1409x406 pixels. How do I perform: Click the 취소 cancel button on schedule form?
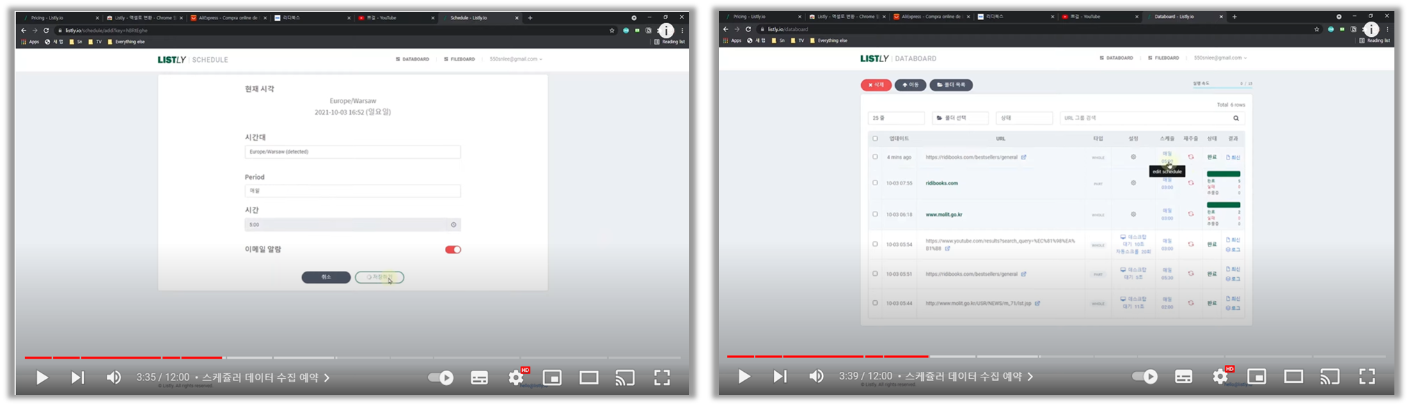(x=326, y=277)
